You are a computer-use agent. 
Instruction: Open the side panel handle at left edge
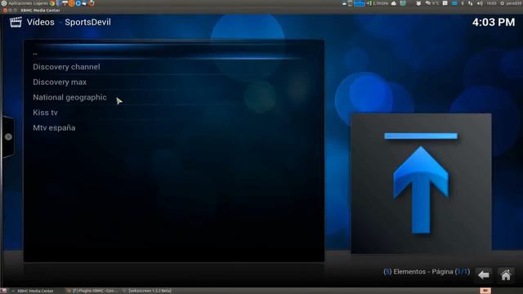[8, 136]
